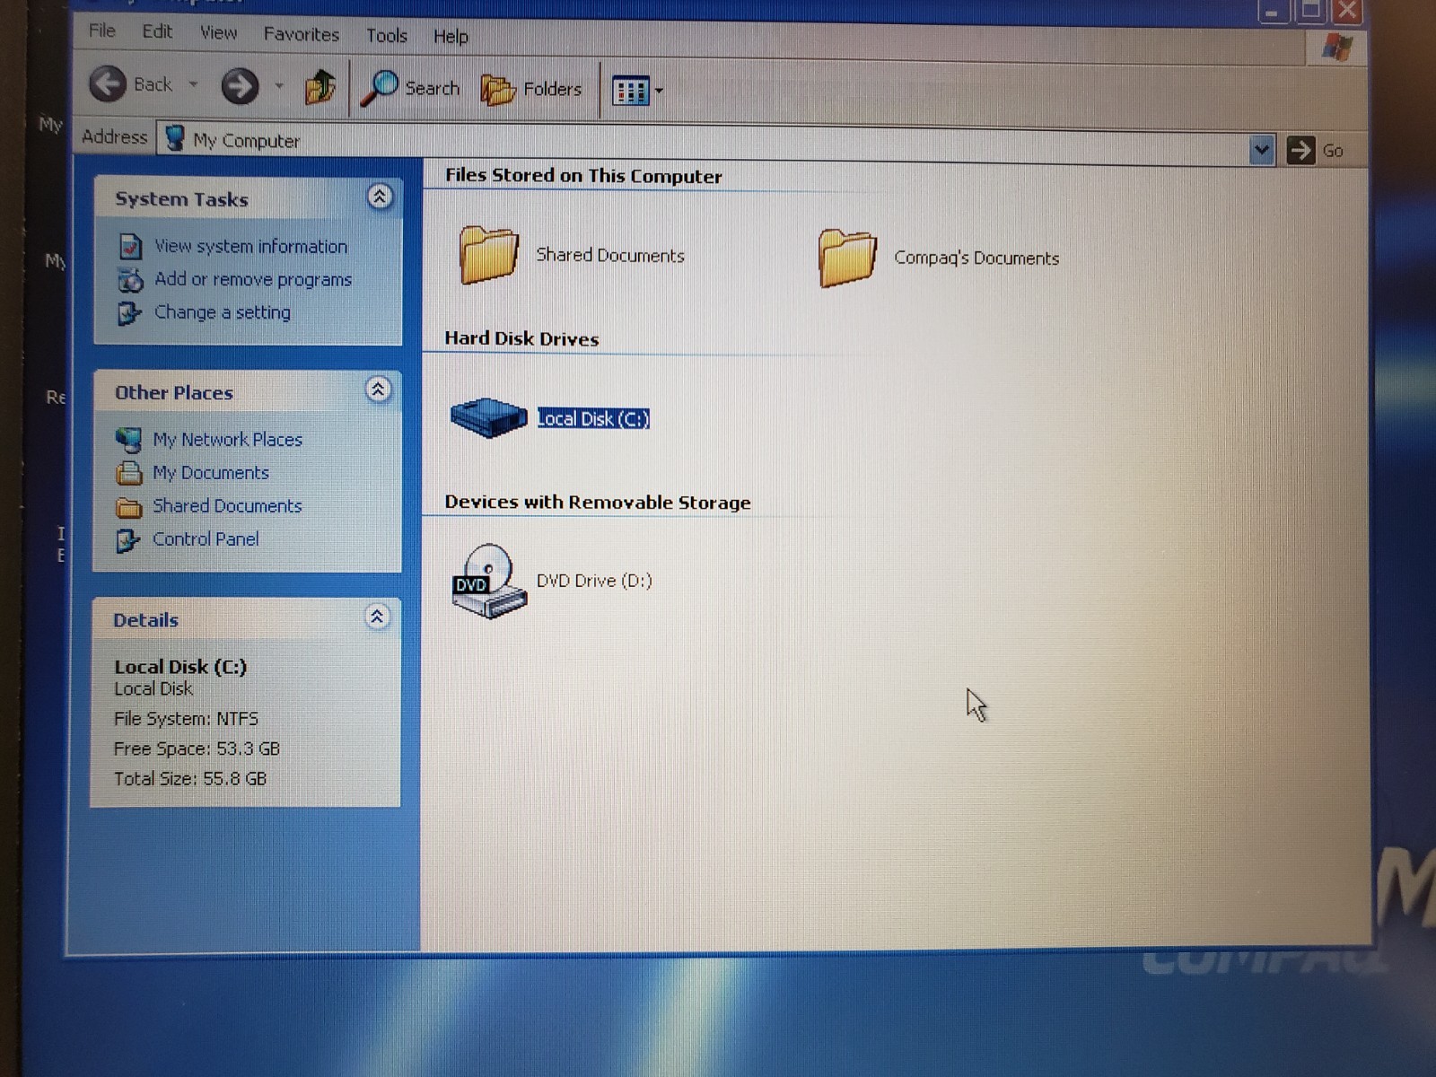Open My Network Places link
Viewport: 1436px width, 1077px height.
click(x=227, y=440)
